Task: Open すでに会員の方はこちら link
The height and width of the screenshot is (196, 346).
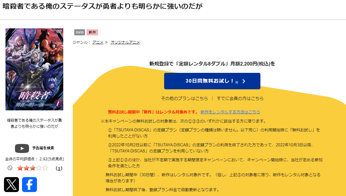Action: [x=240, y=98]
